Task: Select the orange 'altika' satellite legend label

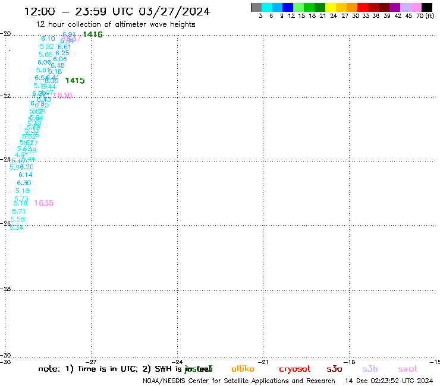Action: click(x=243, y=369)
